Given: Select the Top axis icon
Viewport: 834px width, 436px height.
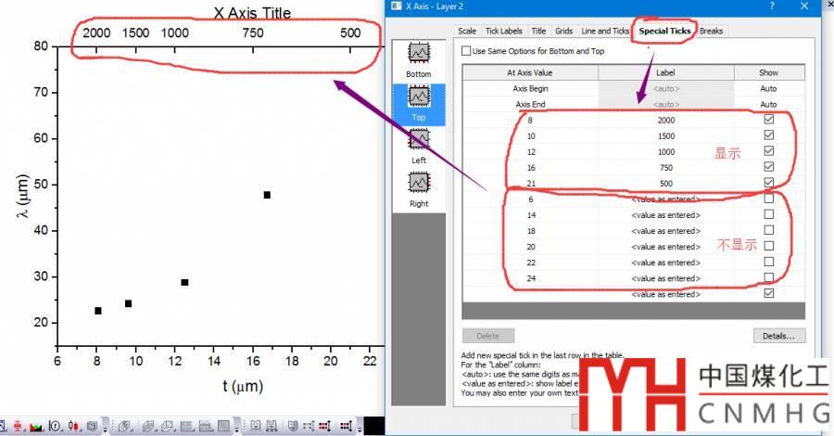Looking at the screenshot, I should pyautogui.click(x=419, y=104).
